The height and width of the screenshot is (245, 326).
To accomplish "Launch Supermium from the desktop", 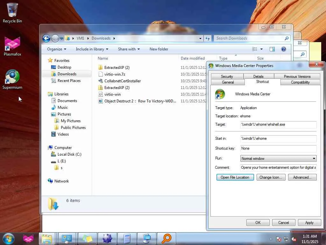I will pos(12,79).
